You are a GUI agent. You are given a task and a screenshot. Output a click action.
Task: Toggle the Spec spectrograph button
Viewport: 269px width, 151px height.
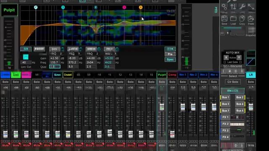point(170,60)
